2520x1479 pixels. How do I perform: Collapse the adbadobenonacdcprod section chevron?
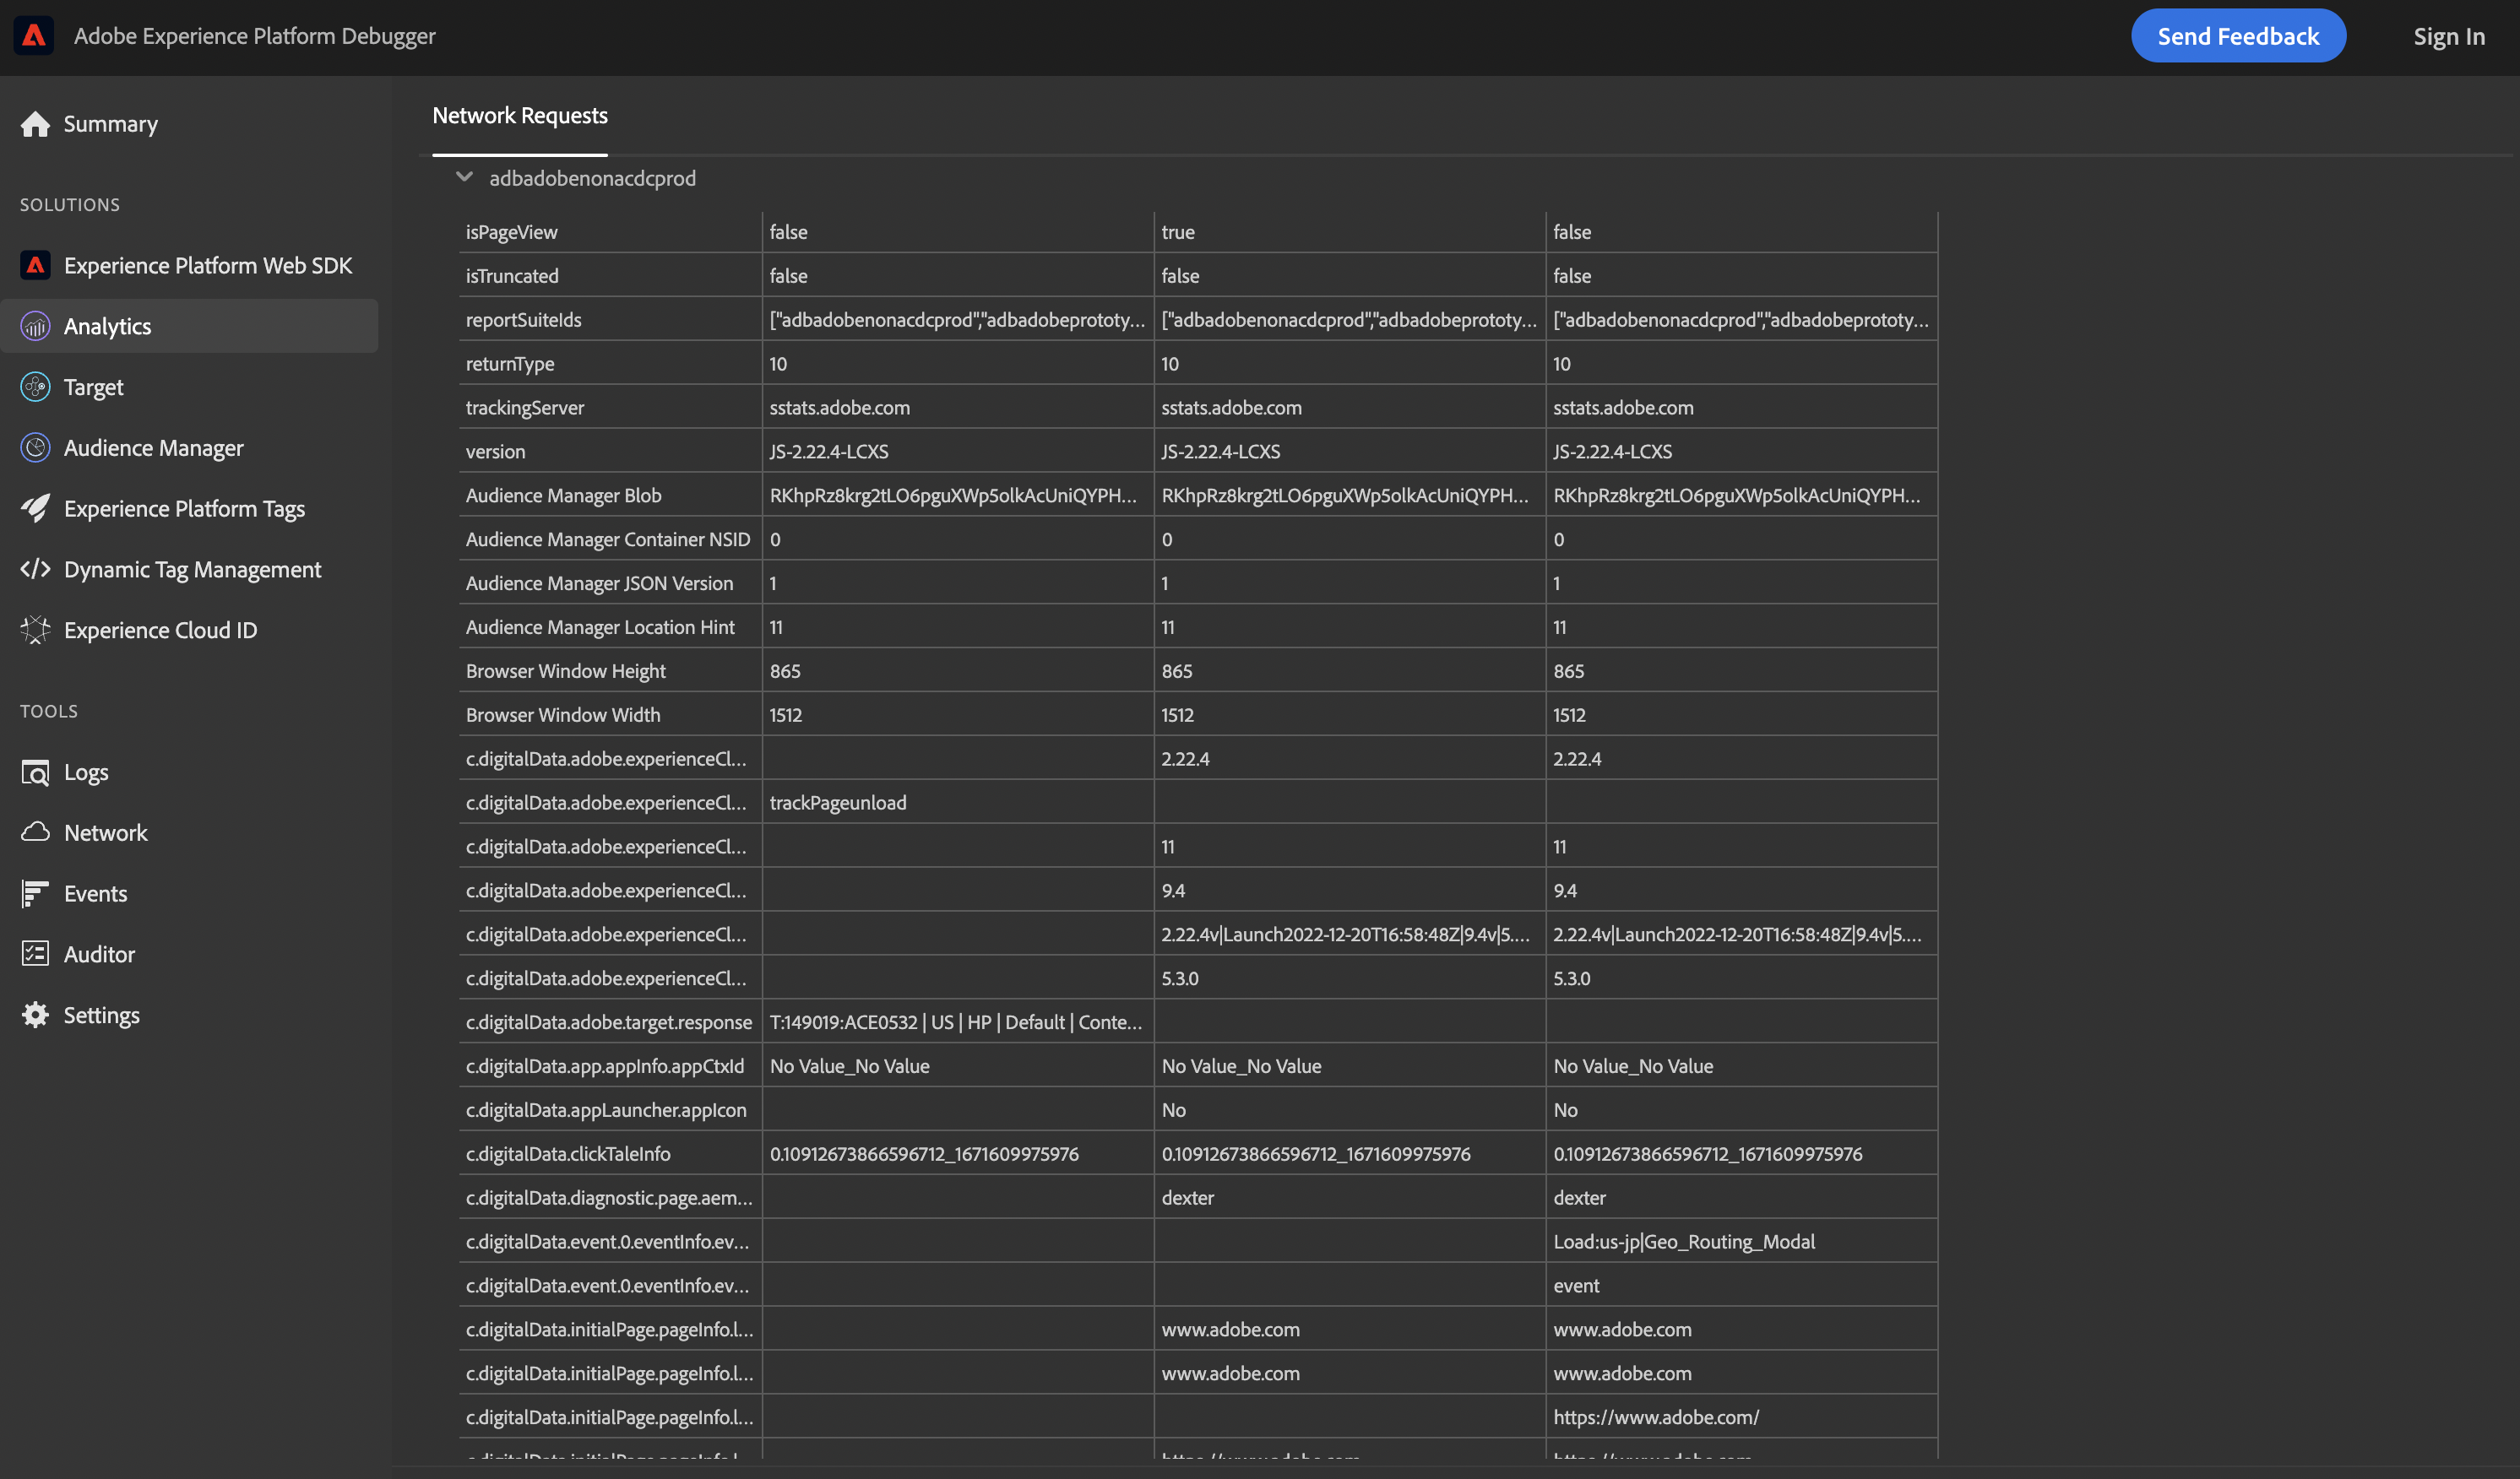click(464, 178)
